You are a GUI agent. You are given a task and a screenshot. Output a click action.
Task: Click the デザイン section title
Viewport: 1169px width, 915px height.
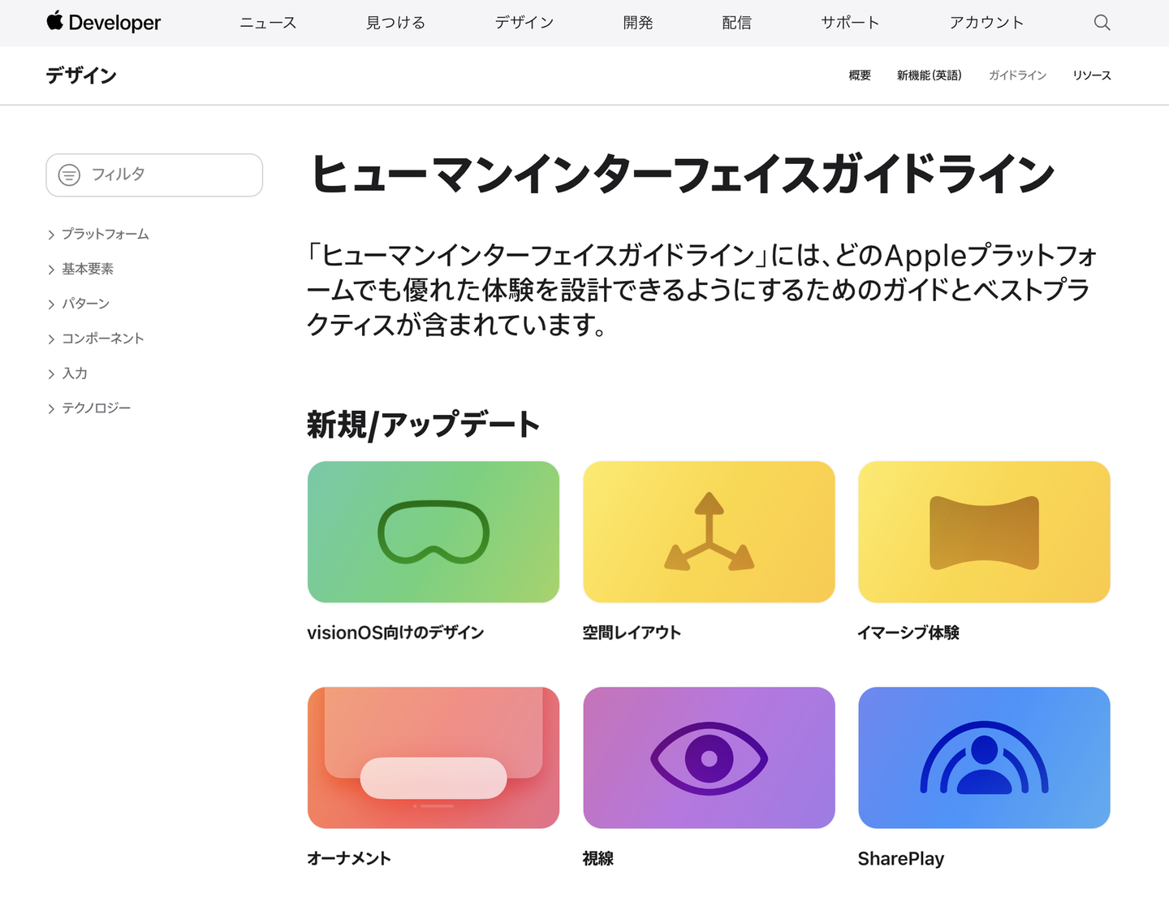click(x=81, y=76)
